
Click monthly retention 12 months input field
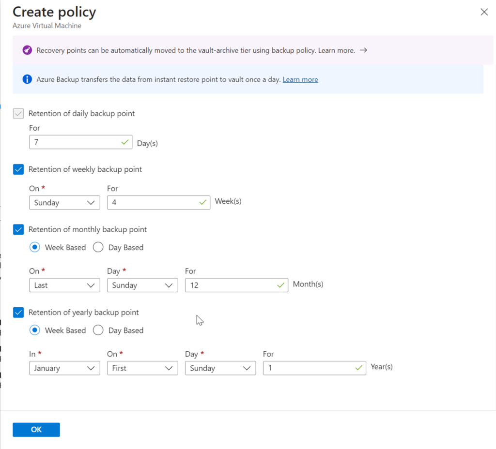[236, 285]
